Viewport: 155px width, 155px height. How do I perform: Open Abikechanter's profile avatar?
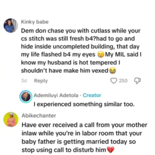point(11,119)
